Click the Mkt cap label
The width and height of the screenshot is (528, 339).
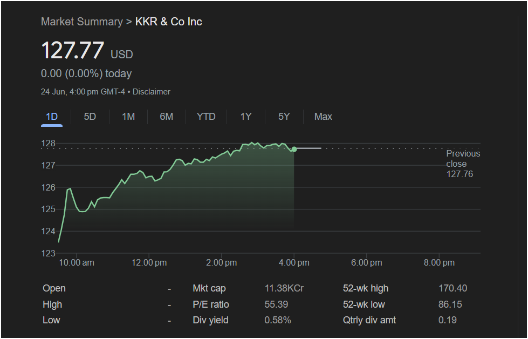click(209, 288)
